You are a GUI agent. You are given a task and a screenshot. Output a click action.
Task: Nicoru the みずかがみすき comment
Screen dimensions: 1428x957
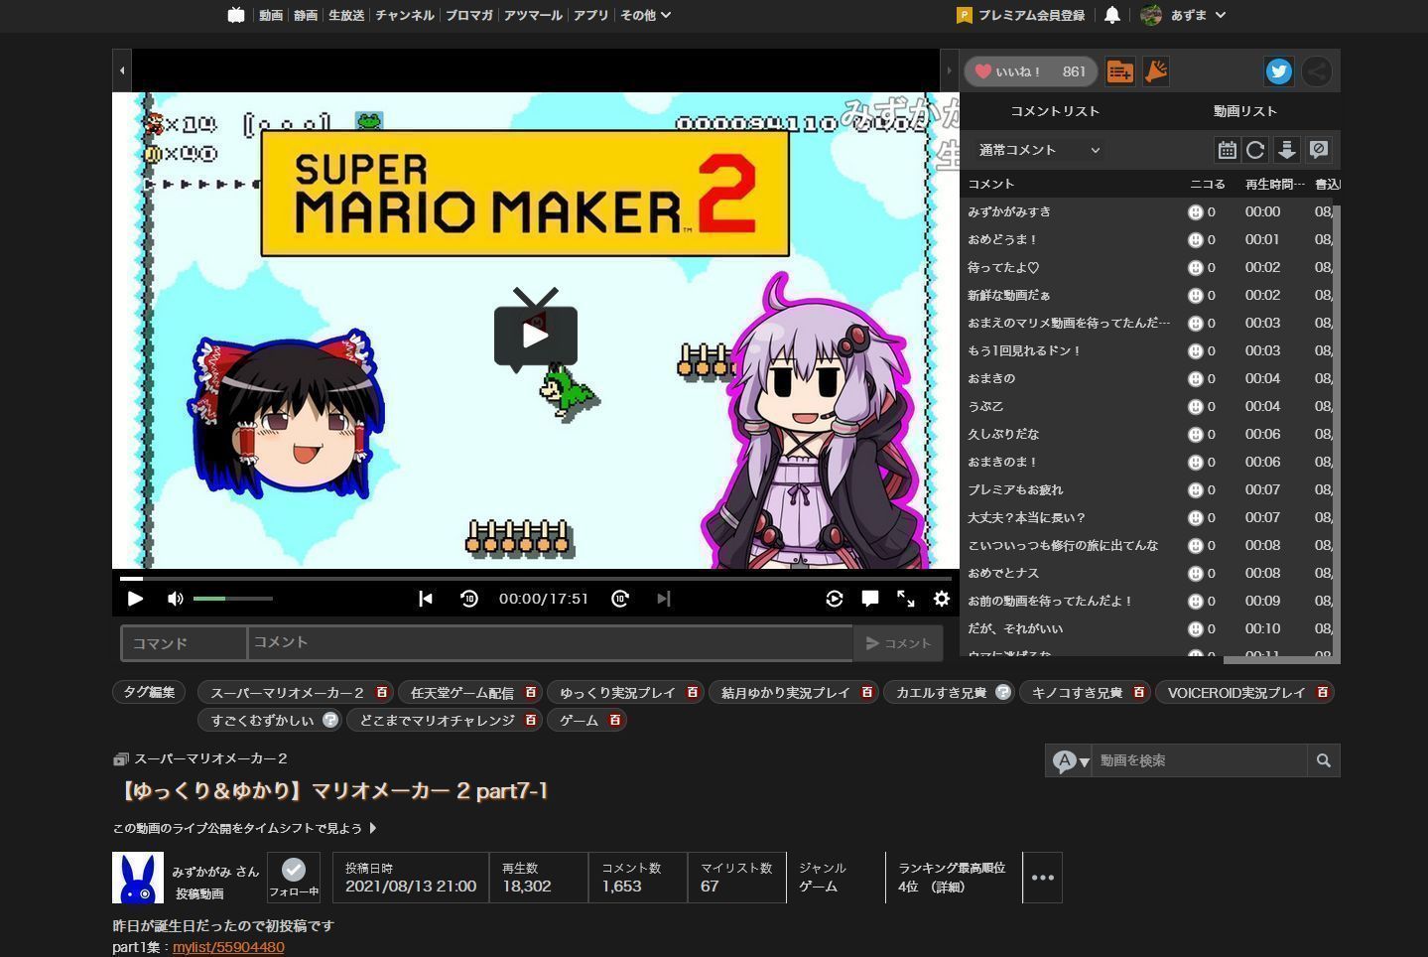point(1196,212)
